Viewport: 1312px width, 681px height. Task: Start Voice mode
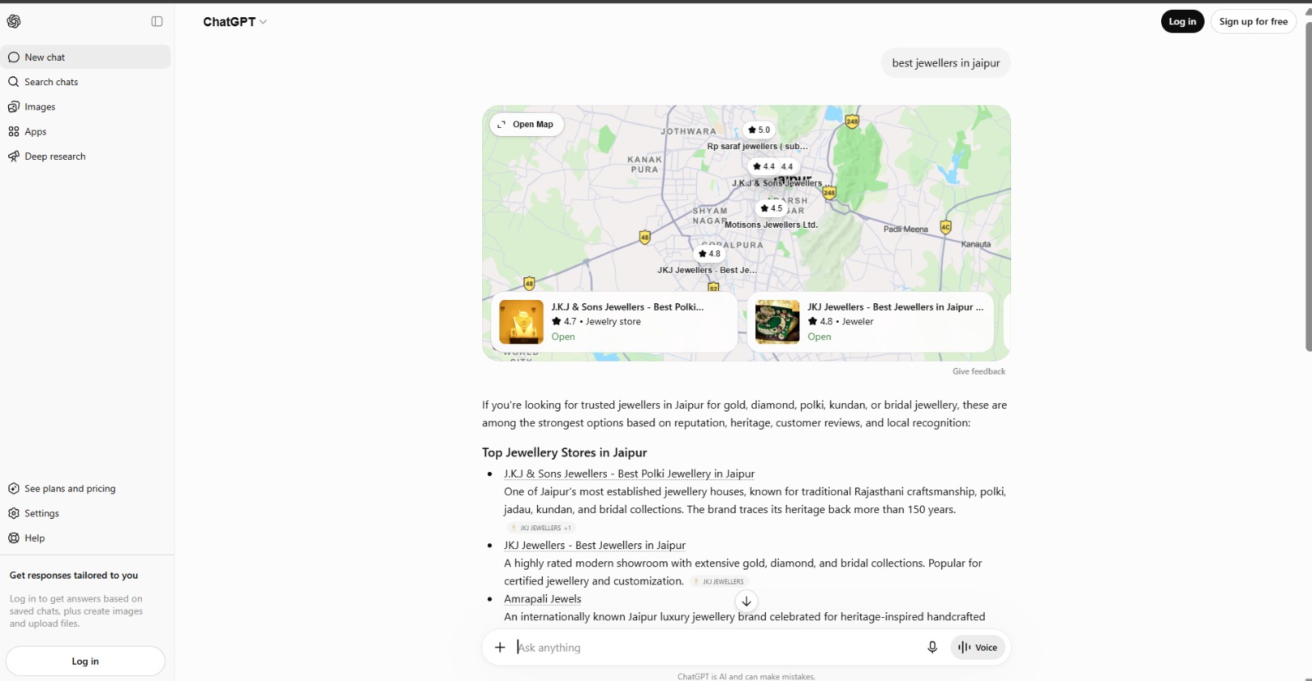(977, 647)
